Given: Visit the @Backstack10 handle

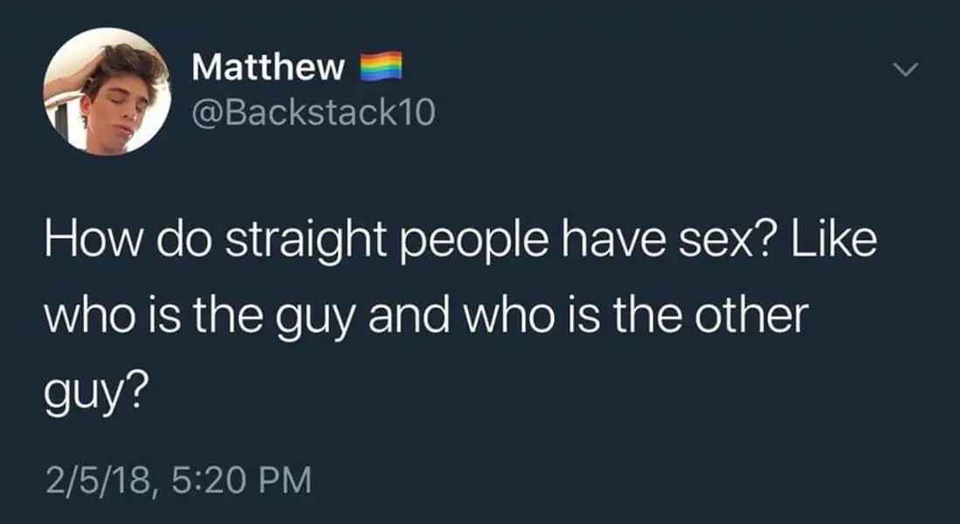Looking at the screenshot, I should pyautogui.click(x=314, y=113).
